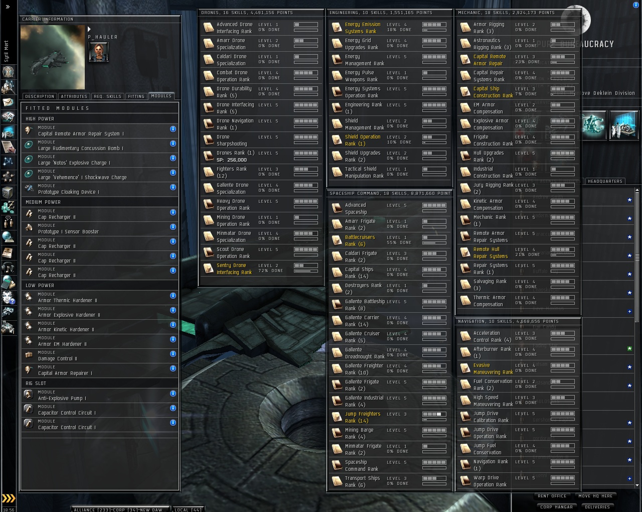Open the Character Sheet from the sidebar

(x=8, y=72)
